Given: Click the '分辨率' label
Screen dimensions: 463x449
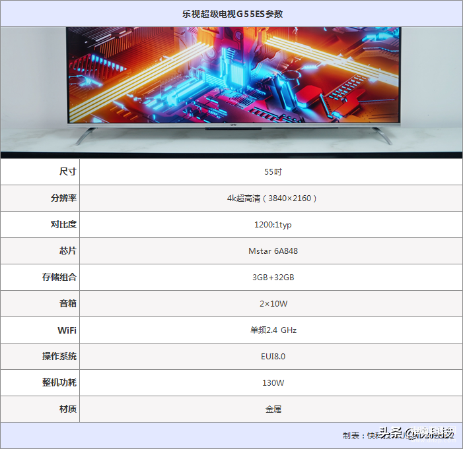Looking at the screenshot, I should (63, 198).
